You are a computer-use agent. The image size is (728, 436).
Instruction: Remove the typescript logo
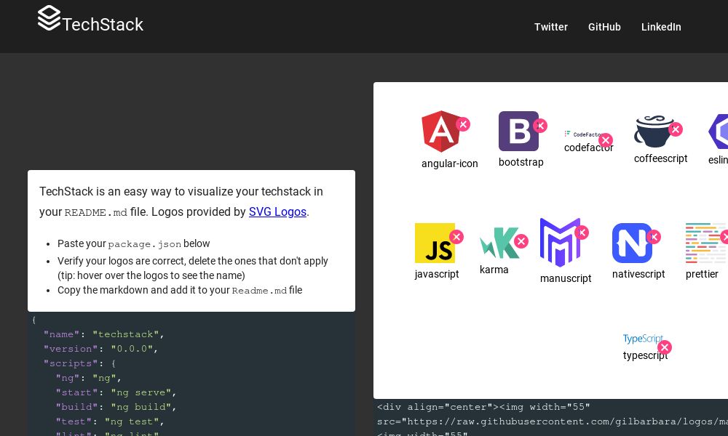(x=665, y=347)
